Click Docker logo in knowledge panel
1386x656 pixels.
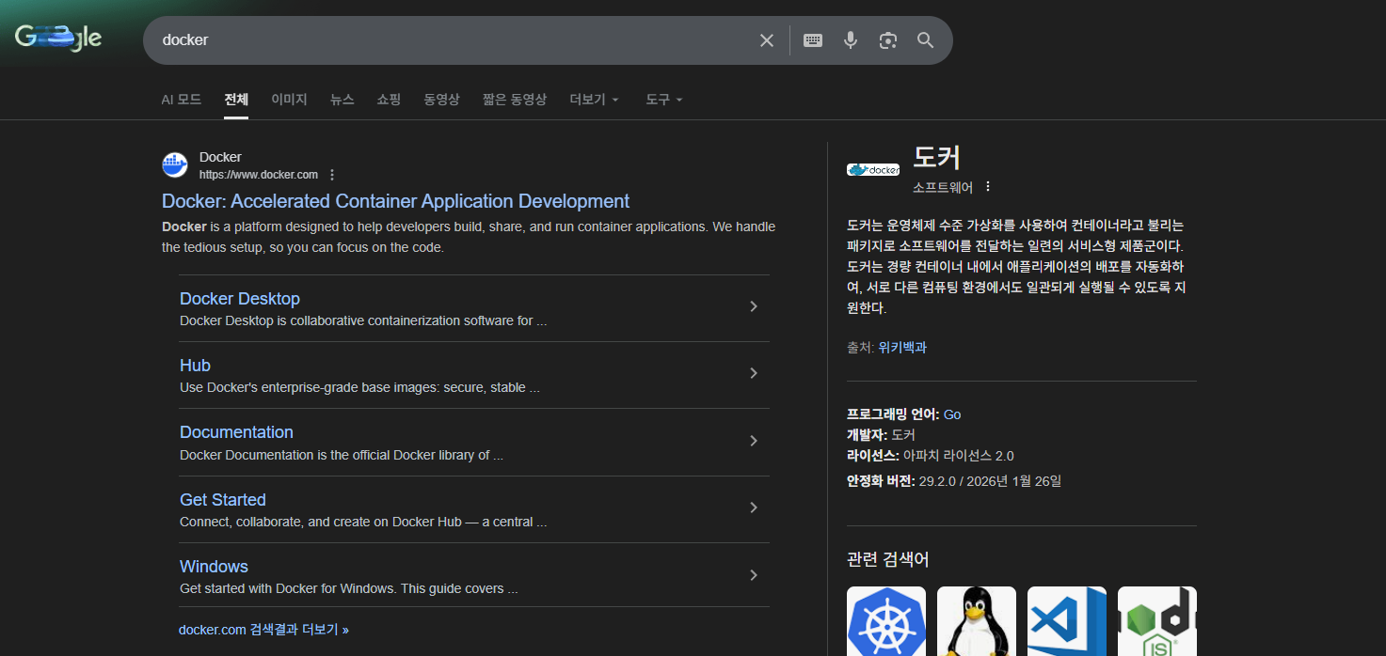(873, 170)
